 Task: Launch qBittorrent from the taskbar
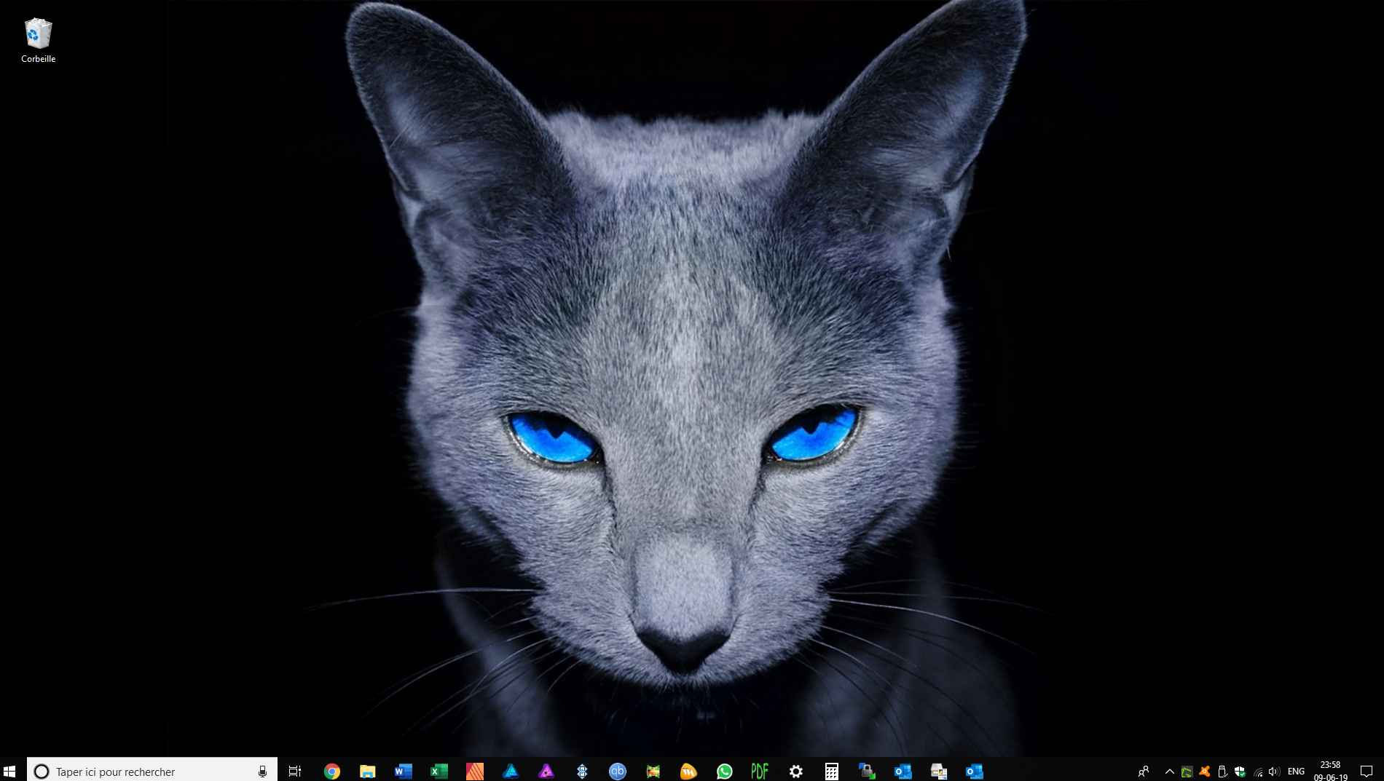pyautogui.click(x=618, y=772)
